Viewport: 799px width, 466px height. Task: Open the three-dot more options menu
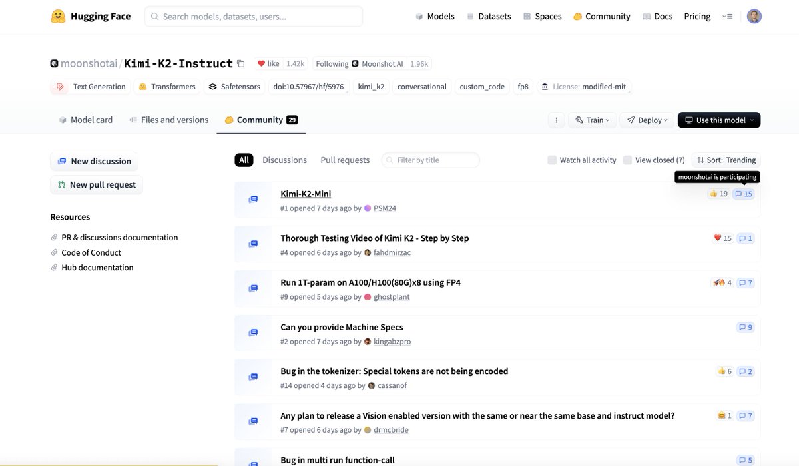coord(557,120)
